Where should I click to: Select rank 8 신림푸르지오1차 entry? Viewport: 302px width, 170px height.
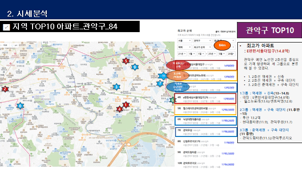click(x=206, y=143)
